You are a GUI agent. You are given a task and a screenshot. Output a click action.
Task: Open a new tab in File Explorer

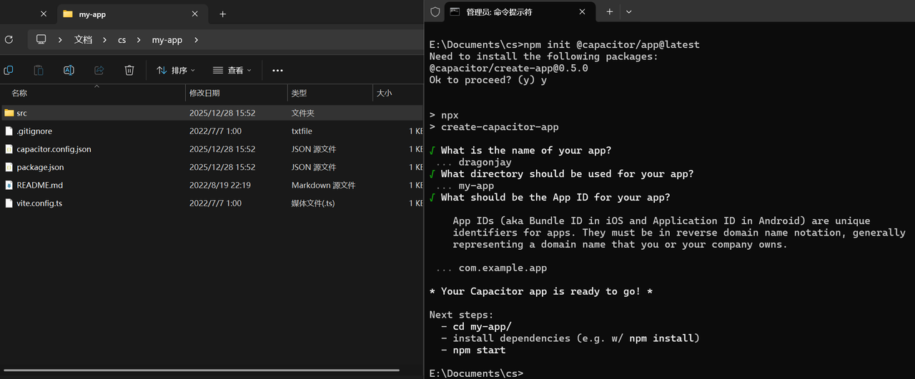[x=223, y=14]
